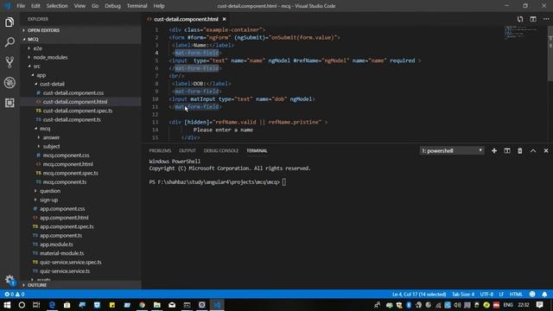Launch Microsoft Edge from taskbar

52,305
